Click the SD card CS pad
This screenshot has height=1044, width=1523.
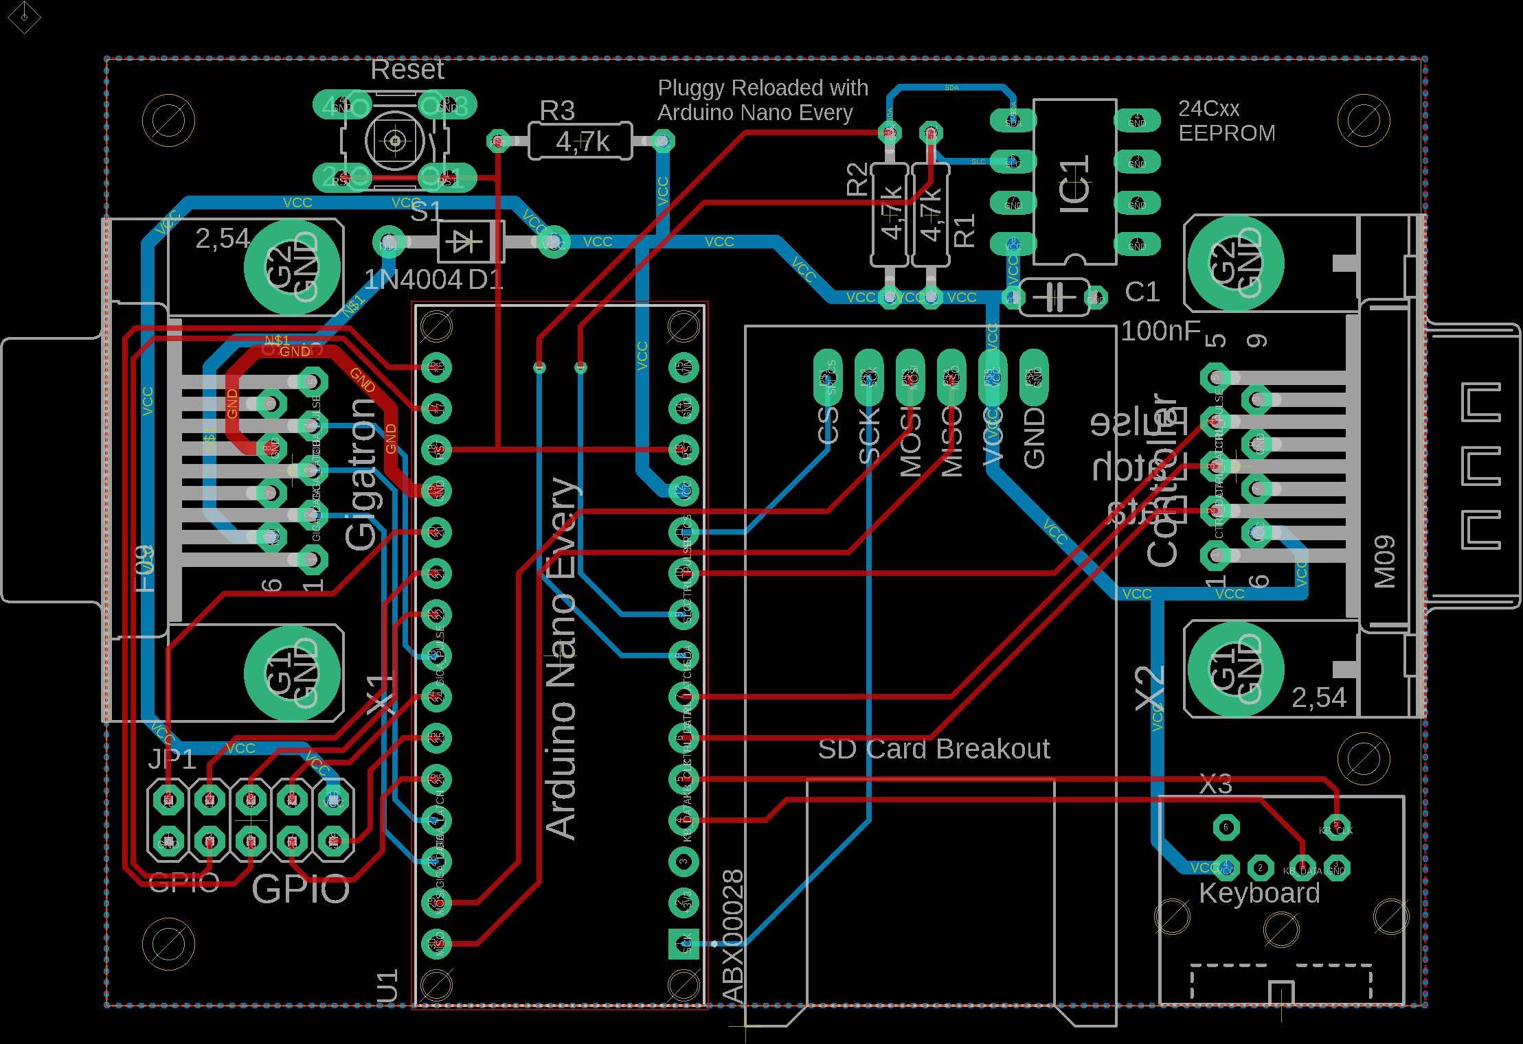tap(828, 376)
